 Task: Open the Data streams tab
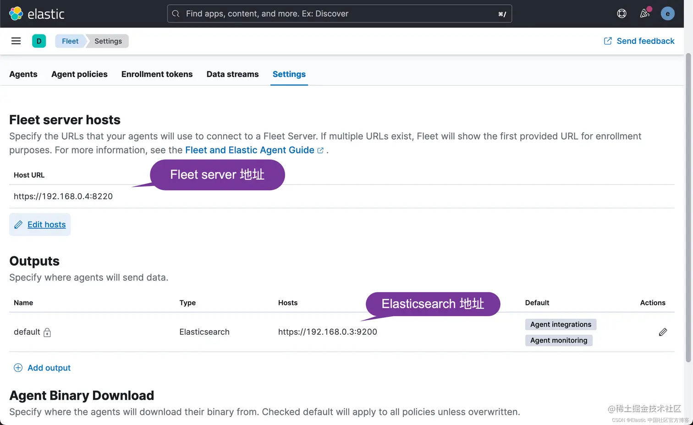pyautogui.click(x=232, y=74)
